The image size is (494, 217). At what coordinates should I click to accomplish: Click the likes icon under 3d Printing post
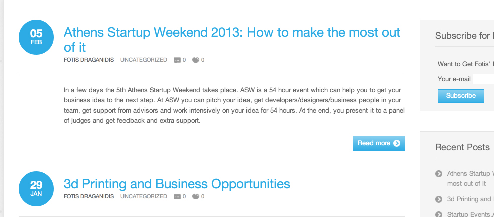[196, 197]
